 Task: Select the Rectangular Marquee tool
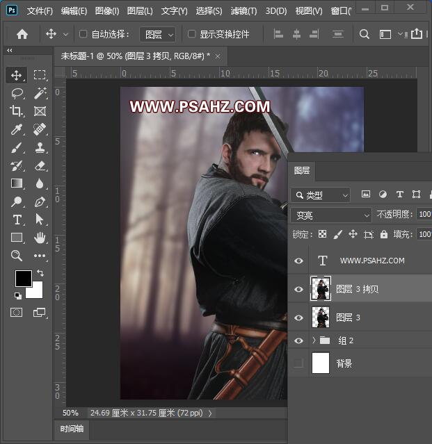tap(40, 75)
